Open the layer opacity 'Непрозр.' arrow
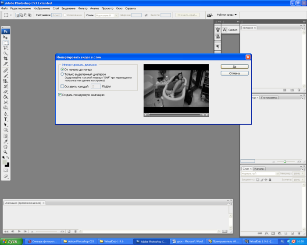This screenshot has height=245, width=307. pyautogui.click(x=303, y=174)
